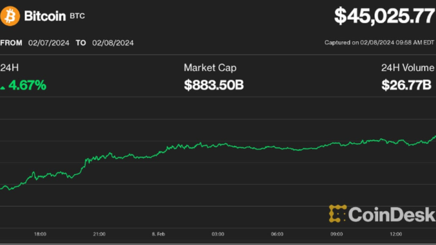436x245 pixels.
Task: Click the orange Bitcoin logo icon
Action: 10,16
